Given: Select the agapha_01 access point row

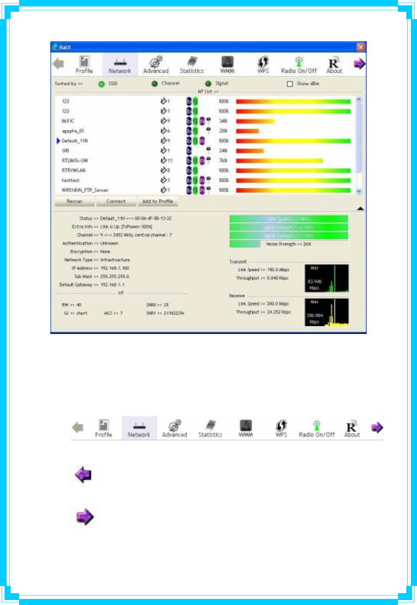Looking at the screenshot, I should pos(206,131).
